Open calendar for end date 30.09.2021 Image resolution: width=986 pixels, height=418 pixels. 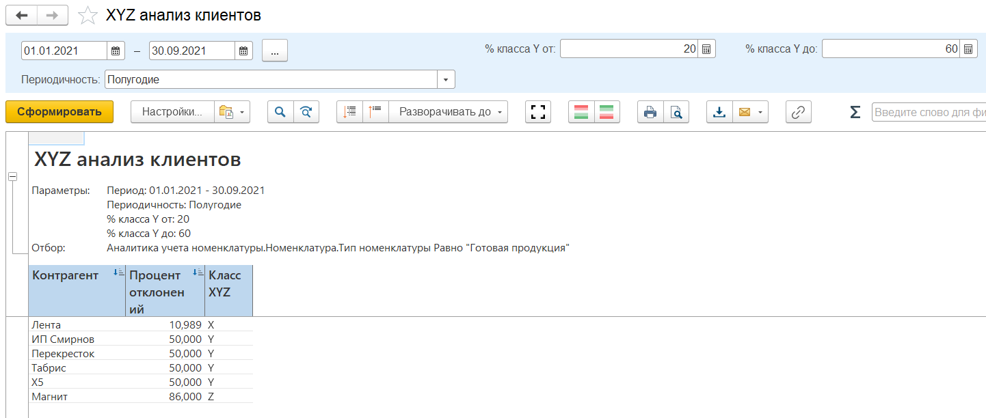(x=244, y=51)
